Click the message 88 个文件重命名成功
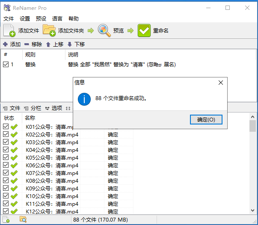 click(121, 98)
